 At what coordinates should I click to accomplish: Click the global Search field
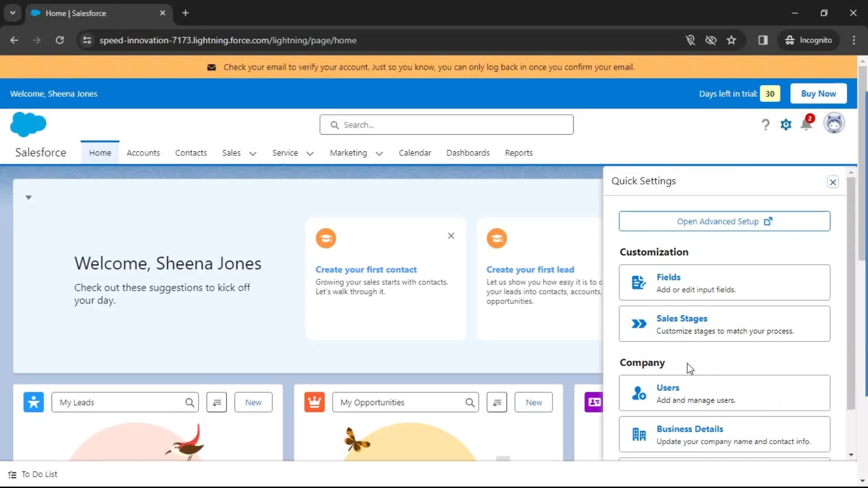tap(446, 125)
